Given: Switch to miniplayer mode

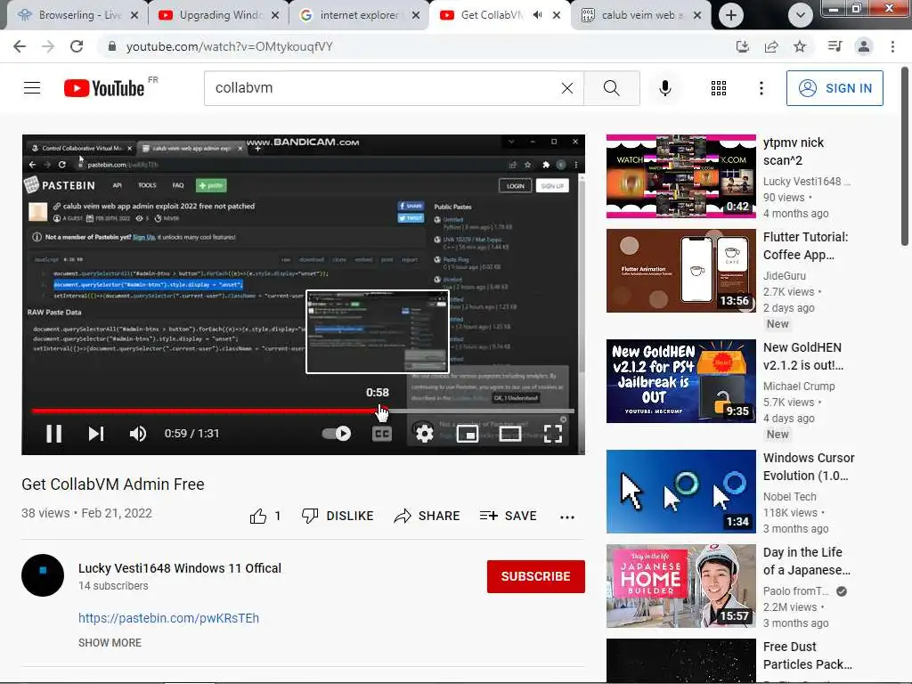Looking at the screenshot, I should [467, 434].
